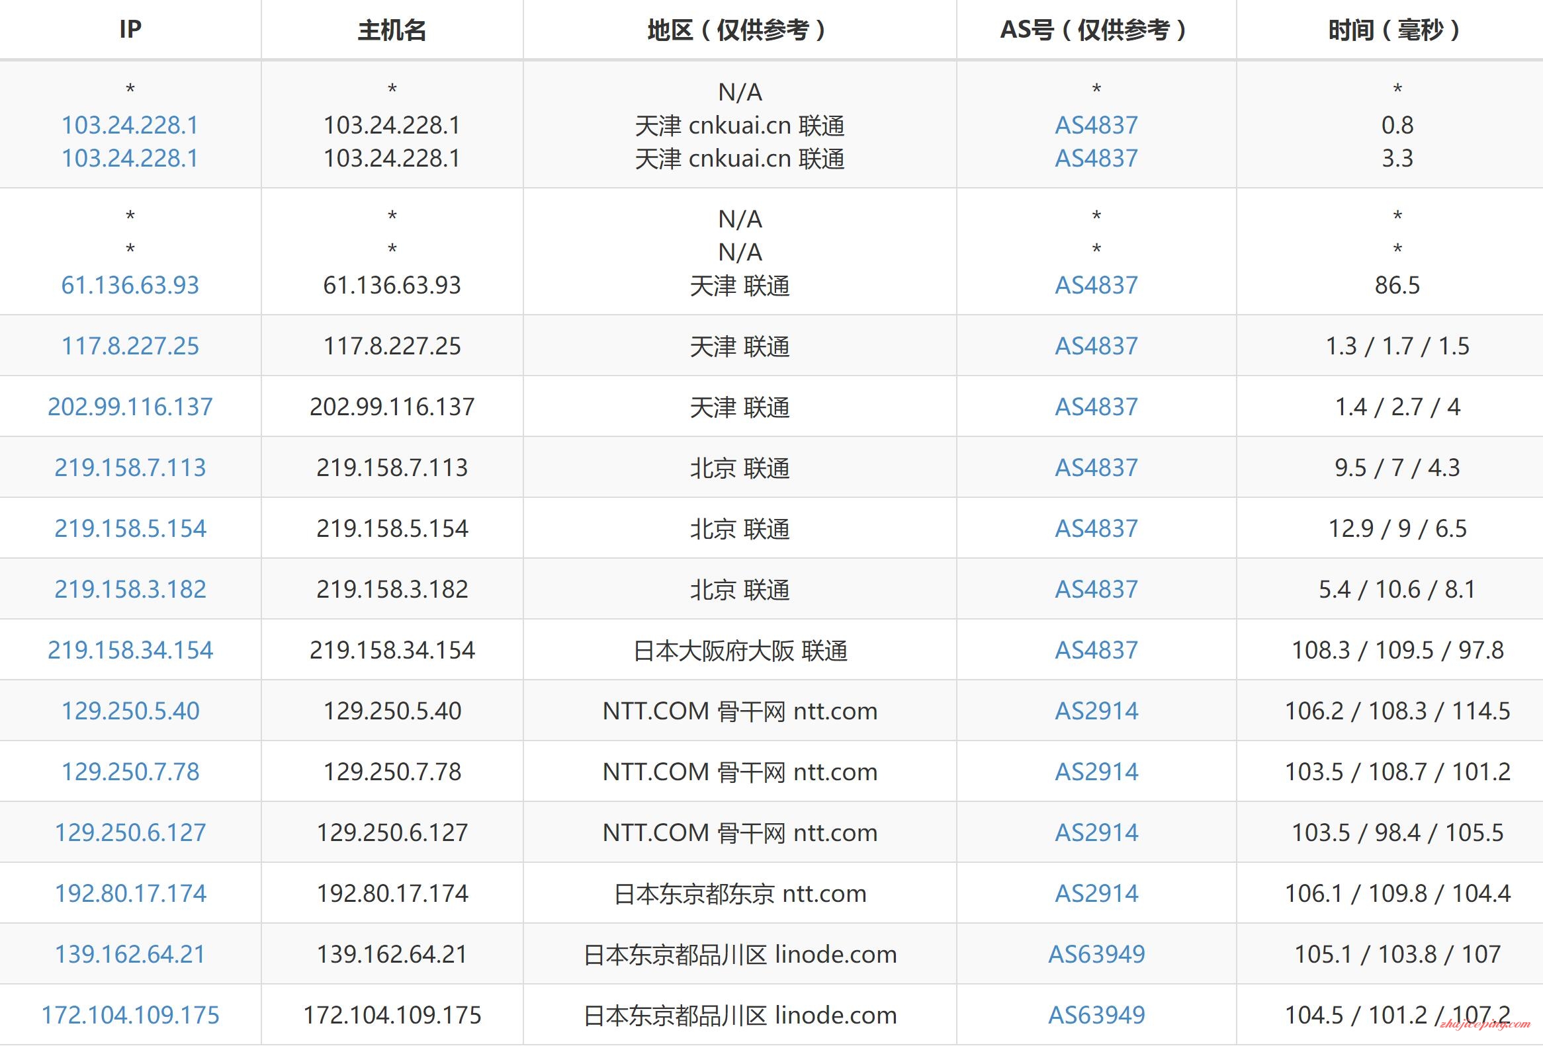This screenshot has height=1046, width=1543.
Task: Select the 86.5 time value
Action: 1397,285
